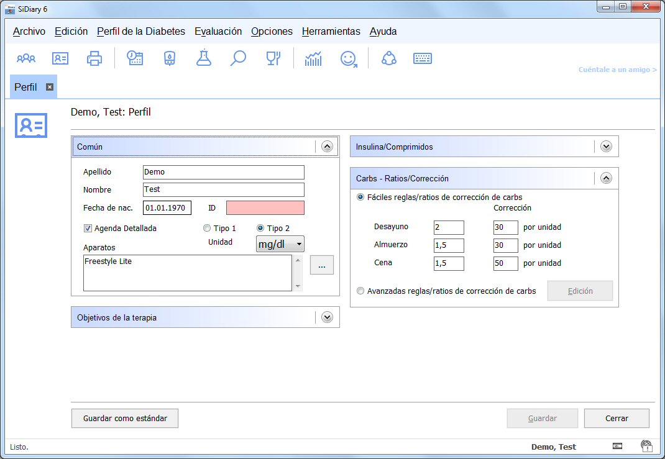Screen dimensions: 665x459
Task: Open the mg/dl unit dropdown
Action: 280,244
